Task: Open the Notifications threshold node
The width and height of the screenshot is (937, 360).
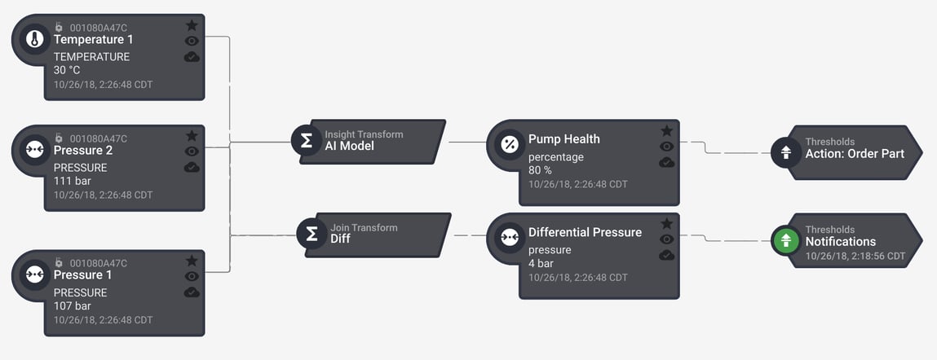Action: click(854, 241)
